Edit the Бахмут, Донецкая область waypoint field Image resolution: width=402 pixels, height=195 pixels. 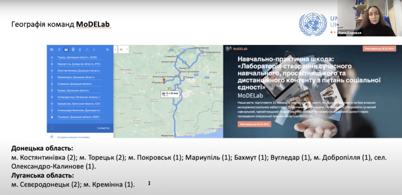pos(79,90)
